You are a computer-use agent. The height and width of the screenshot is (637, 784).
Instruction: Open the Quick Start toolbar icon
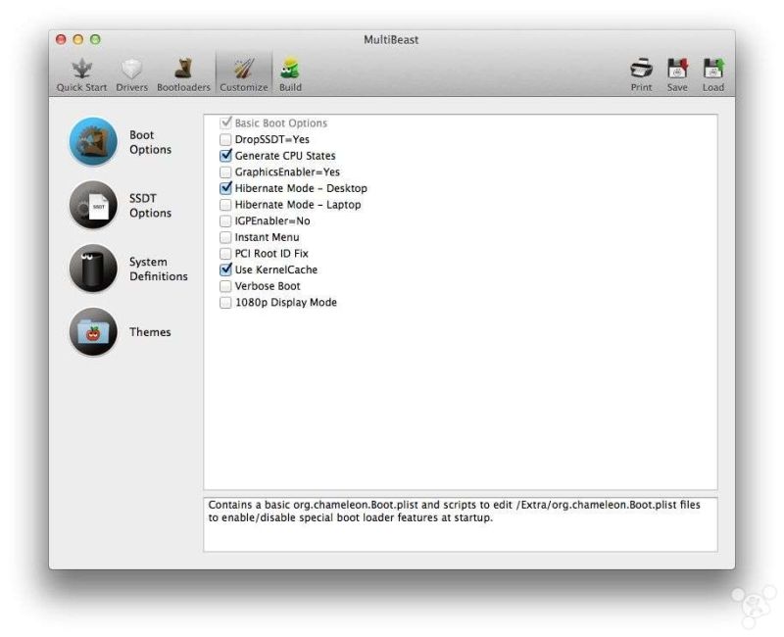[81, 68]
